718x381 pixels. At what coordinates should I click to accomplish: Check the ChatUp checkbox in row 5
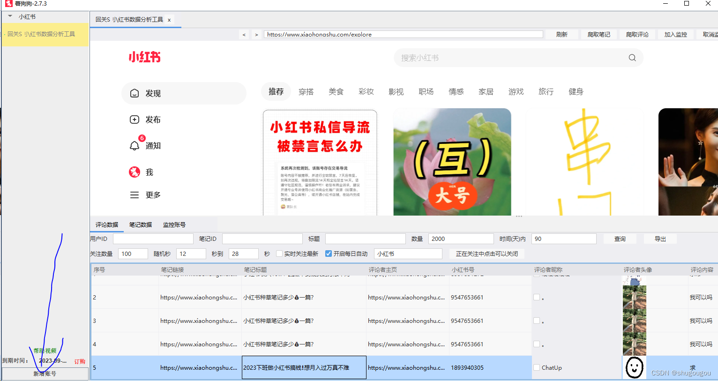(x=537, y=368)
